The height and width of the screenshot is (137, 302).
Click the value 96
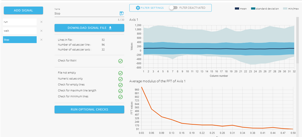(x=103, y=45)
